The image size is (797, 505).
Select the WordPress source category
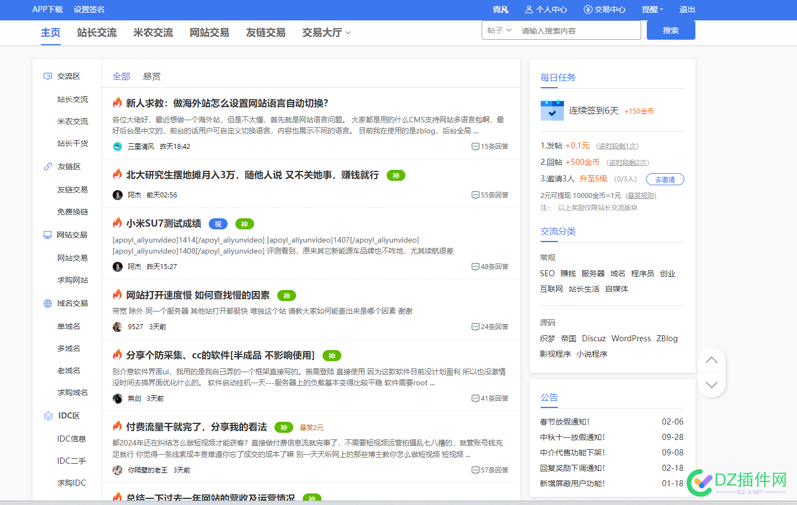[631, 339]
